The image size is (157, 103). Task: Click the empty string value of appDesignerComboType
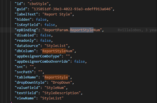pos(68,56)
